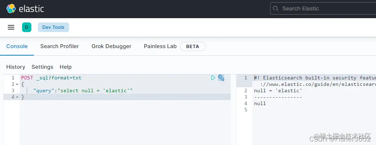376x145 pixels.
Task: Open console Settings
Action: 42,67
